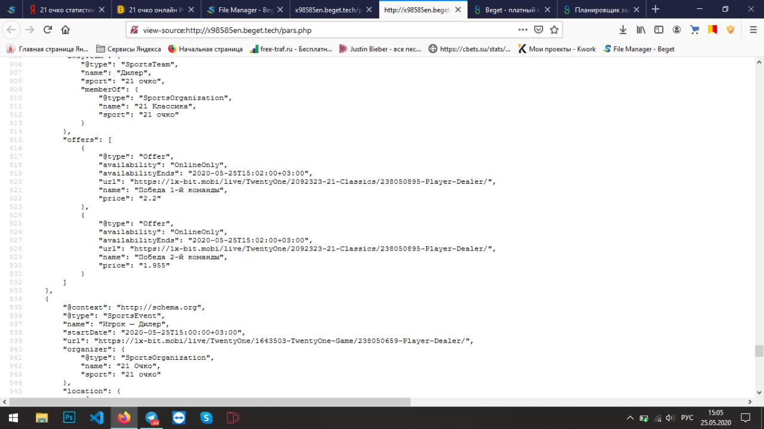764x429 pixels.
Task: Open 'Justin Bieber - все пес...' bookmark
Action: (381, 49)
